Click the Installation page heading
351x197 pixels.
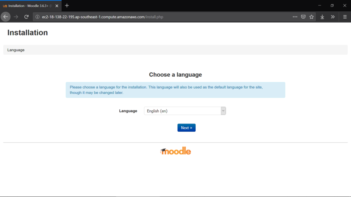pos(27,32)
